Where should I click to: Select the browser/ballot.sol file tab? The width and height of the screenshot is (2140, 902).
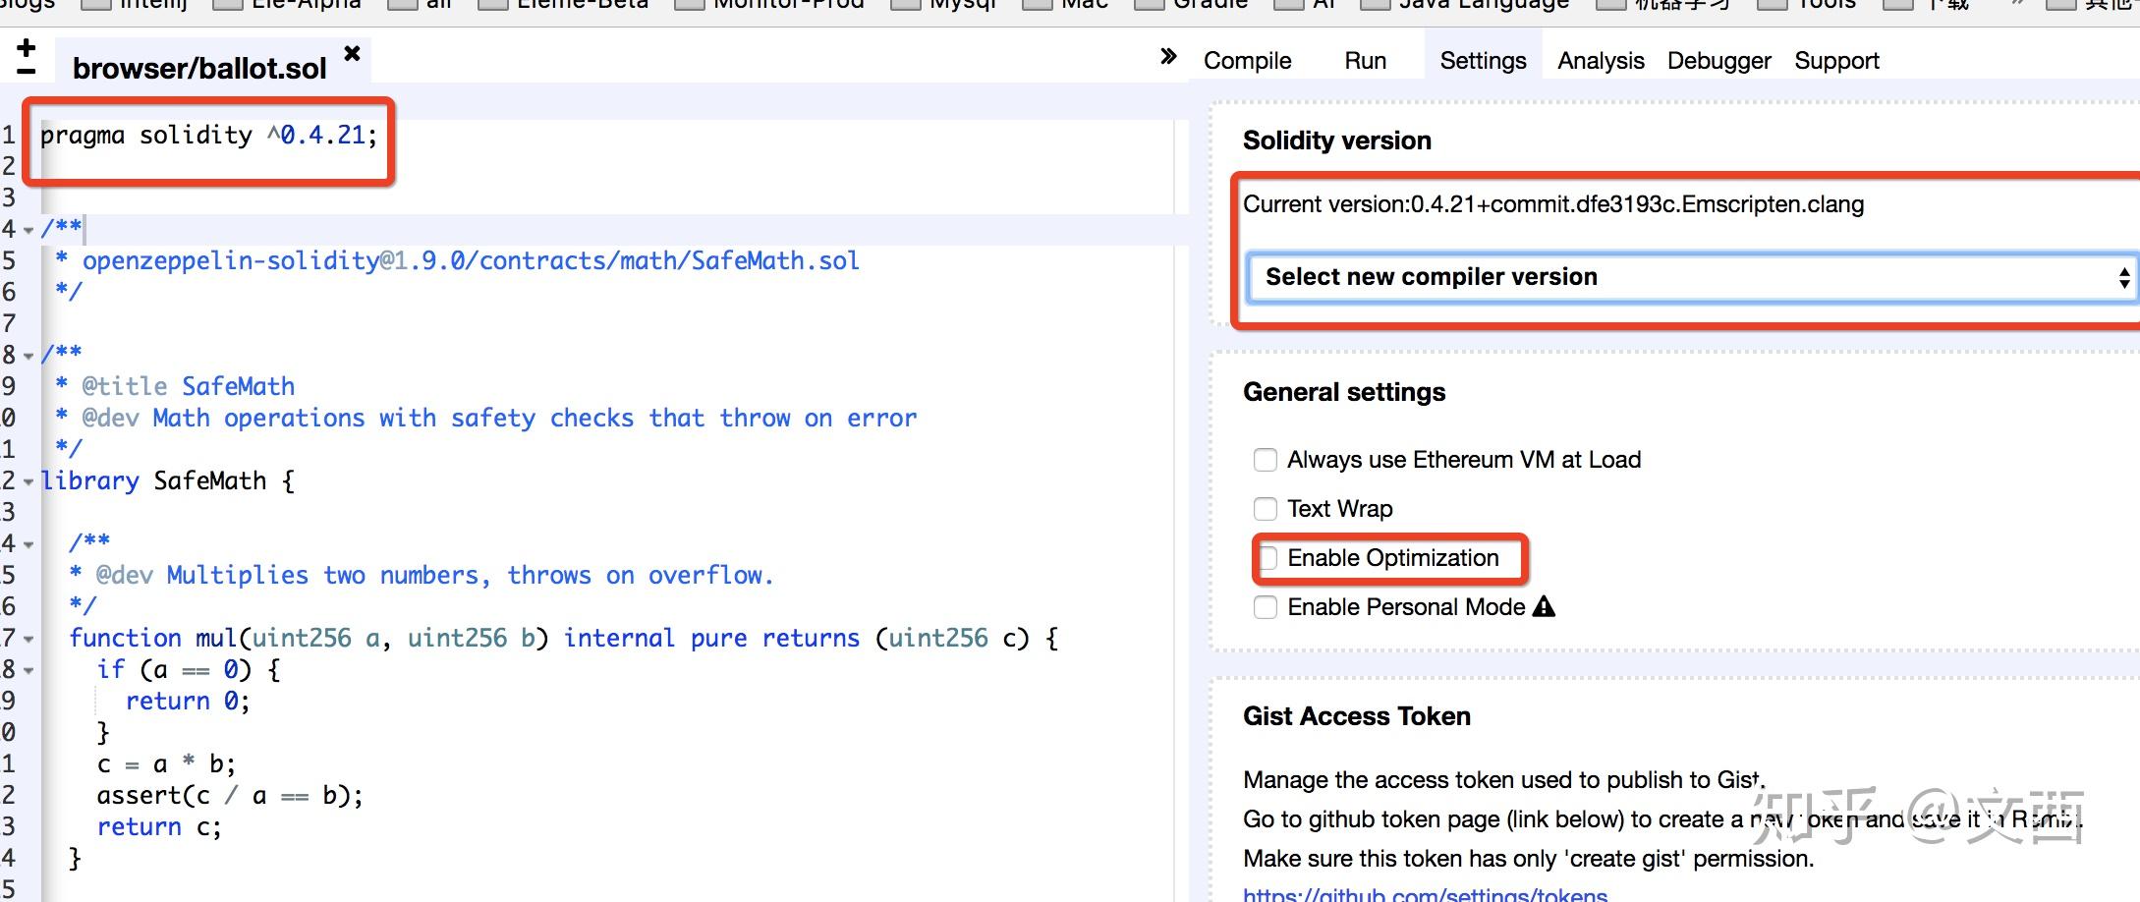pos(199,68)
